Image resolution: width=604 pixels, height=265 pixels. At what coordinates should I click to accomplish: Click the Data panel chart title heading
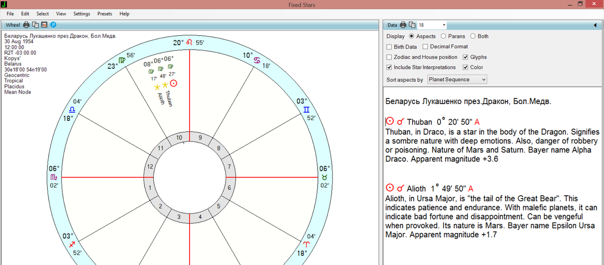pos(468,101)
